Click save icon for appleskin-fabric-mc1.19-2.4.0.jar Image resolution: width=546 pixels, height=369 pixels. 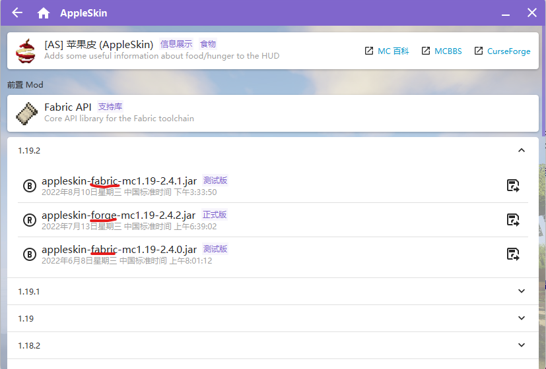(513, 254)
